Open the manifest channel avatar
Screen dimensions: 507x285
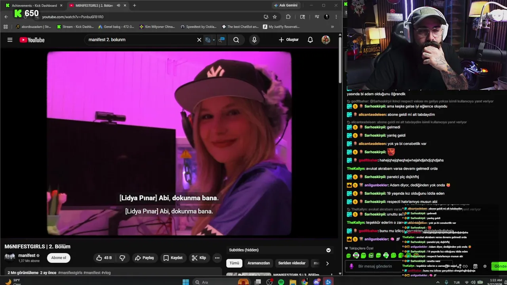click(10, 257)
